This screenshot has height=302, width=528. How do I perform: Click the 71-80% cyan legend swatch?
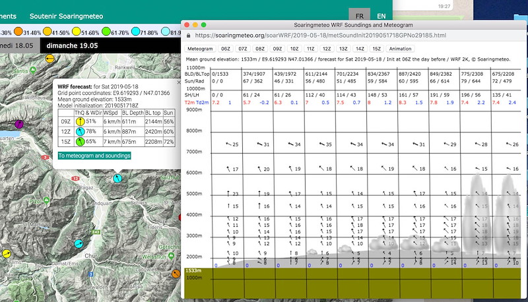(135, 31)
